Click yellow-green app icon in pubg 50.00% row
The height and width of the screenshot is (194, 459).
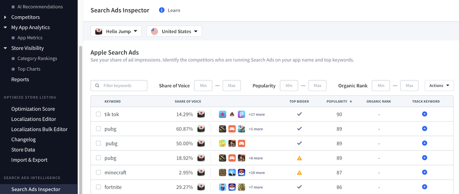coord(222,144)
